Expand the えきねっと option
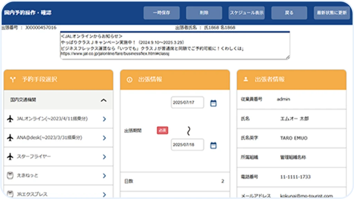The image size is (354, 199). 104,176
